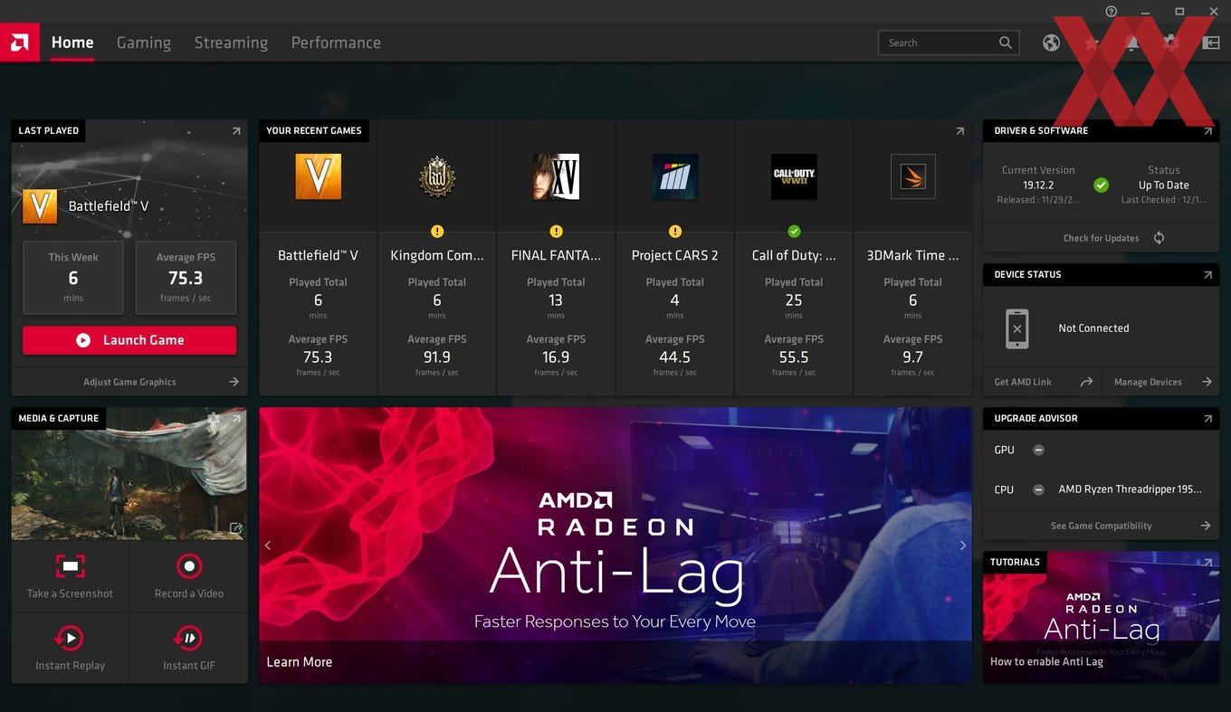
Task: Open the web browser globe icon
Action: pyautogui.click(x=1051, y=43)
